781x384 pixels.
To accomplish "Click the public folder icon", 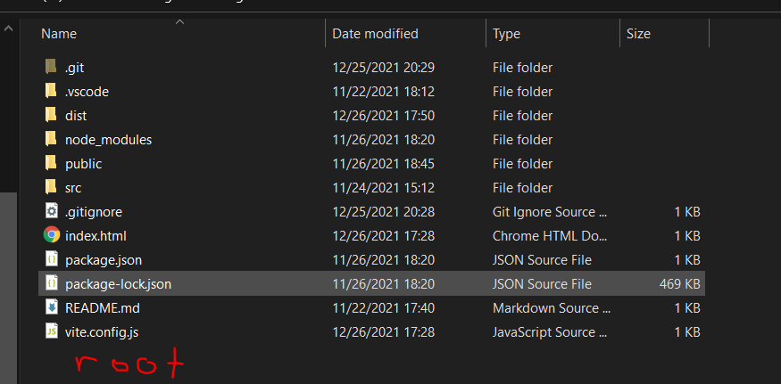I will point(51,163).
